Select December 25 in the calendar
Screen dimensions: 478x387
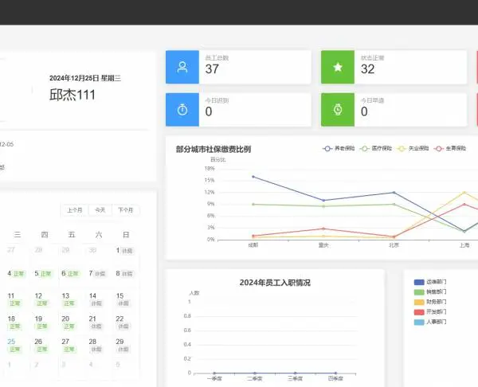pos(14,346)
